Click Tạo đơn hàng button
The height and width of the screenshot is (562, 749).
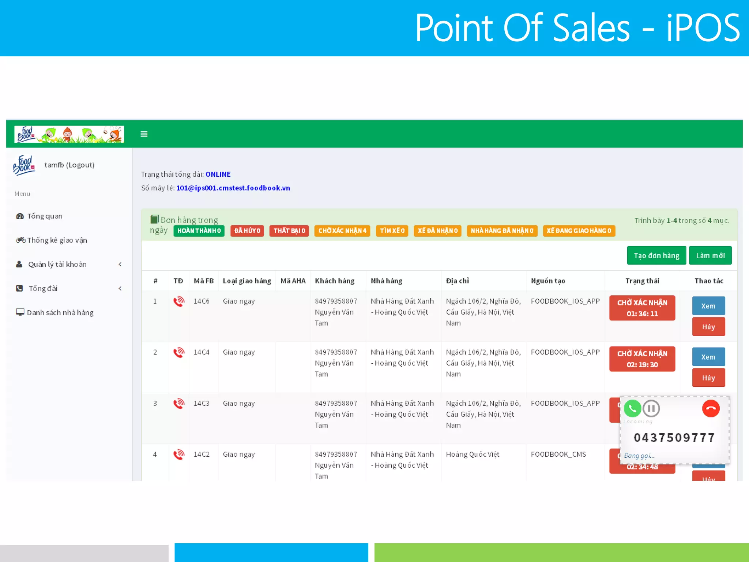point(656,255)
